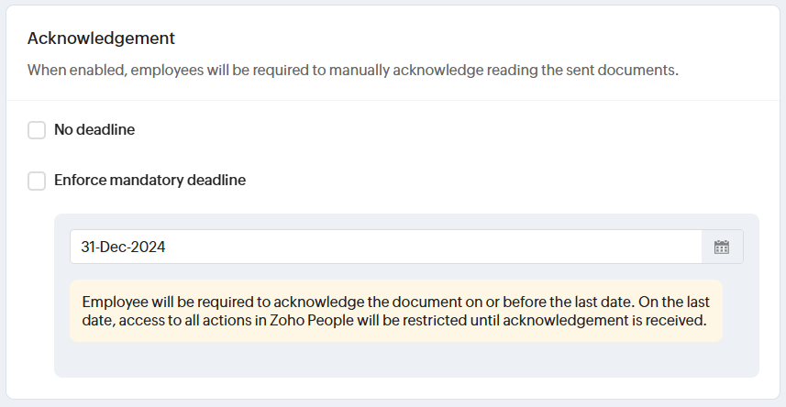The height and width of the screenshot is (407, 786).
Task: Tick the Enforce mandatory deadline checkbox
Action: pyautogui.click(x=37, y=181)
